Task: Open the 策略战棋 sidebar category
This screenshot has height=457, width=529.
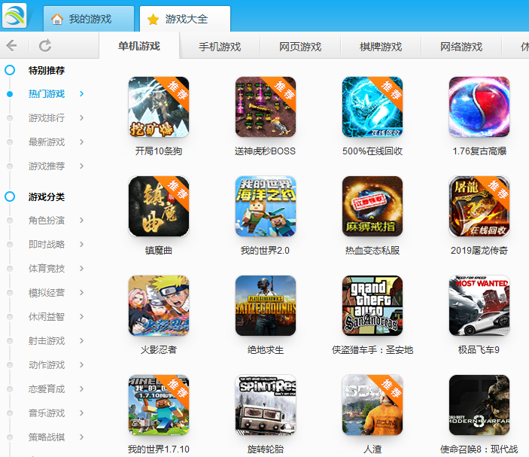Action: pyautogui.click(x=47, y=437)
